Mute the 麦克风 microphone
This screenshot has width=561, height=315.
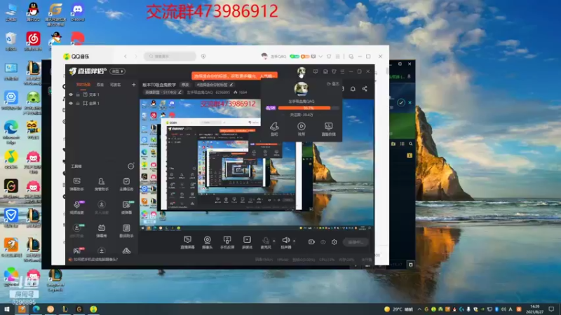[266, 242]
